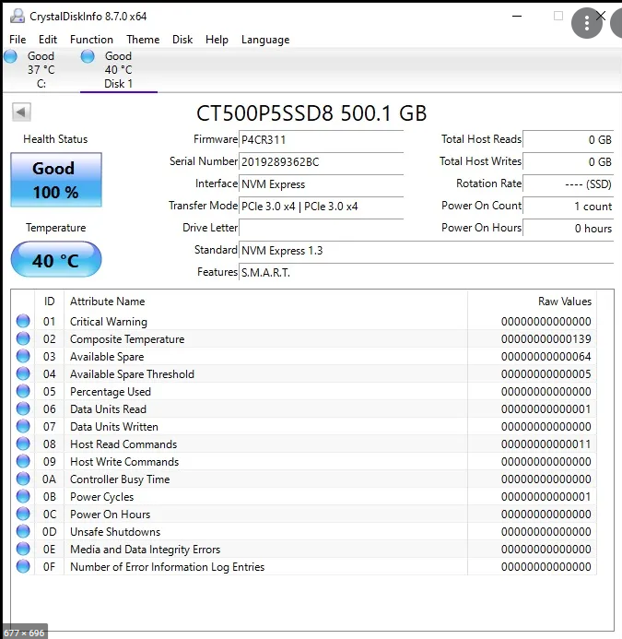
Task: Open the Theme menu
Action: pyautogui.click(x=143, y=40)
